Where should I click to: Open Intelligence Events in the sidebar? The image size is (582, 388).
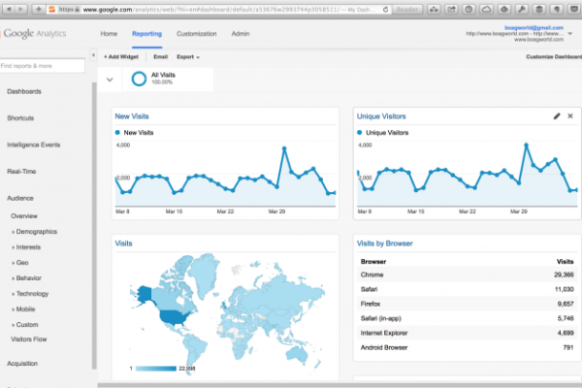click(x=33, y=145)
